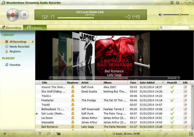Make a ringtone from Bad Romance
The image size is (194, 137).
tap(73, 126)
